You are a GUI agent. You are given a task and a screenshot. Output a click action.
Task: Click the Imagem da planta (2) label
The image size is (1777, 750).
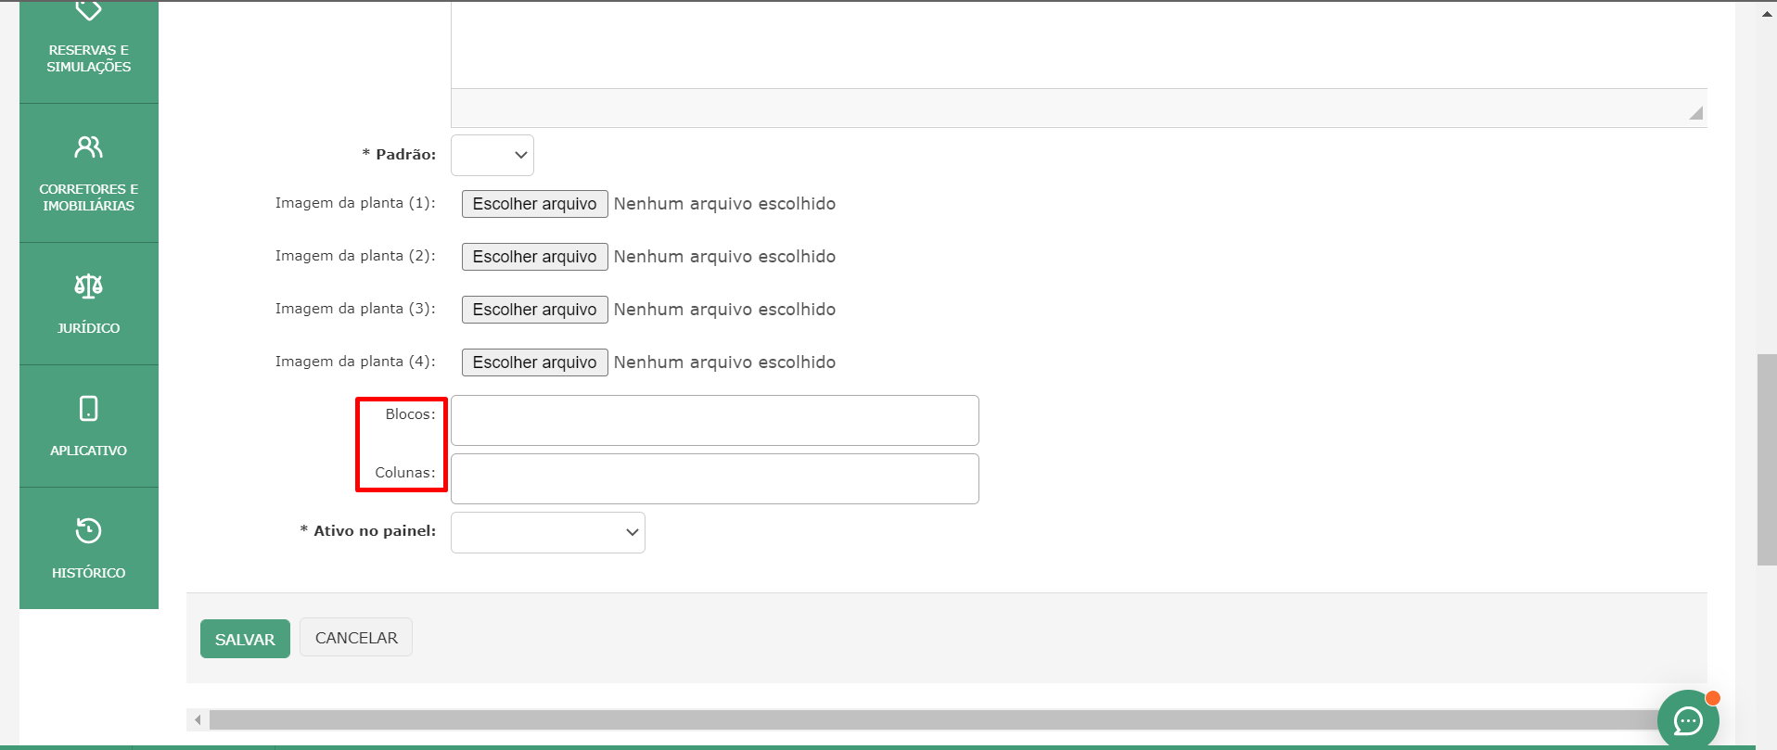coord(355,256)
